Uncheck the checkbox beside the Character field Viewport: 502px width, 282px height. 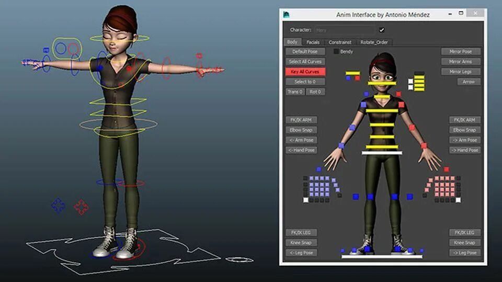pyautogui.click(x=382, y=30)
